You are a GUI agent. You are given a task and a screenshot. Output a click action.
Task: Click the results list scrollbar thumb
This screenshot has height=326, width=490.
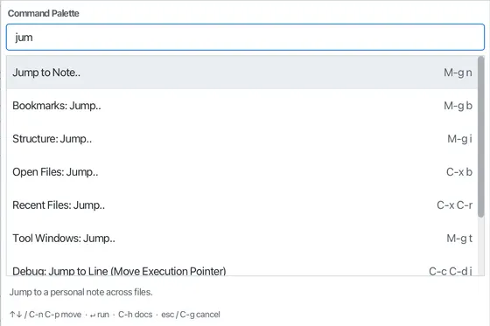tap(480, 136)
